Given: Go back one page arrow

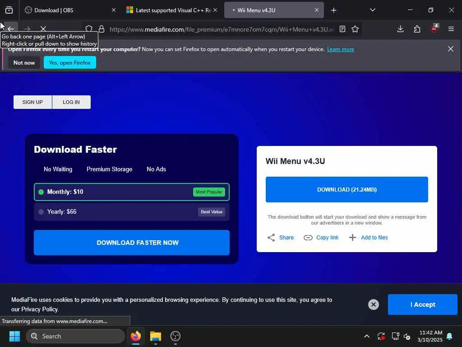Looking at the screenshot, I should (x=11, y=29).
